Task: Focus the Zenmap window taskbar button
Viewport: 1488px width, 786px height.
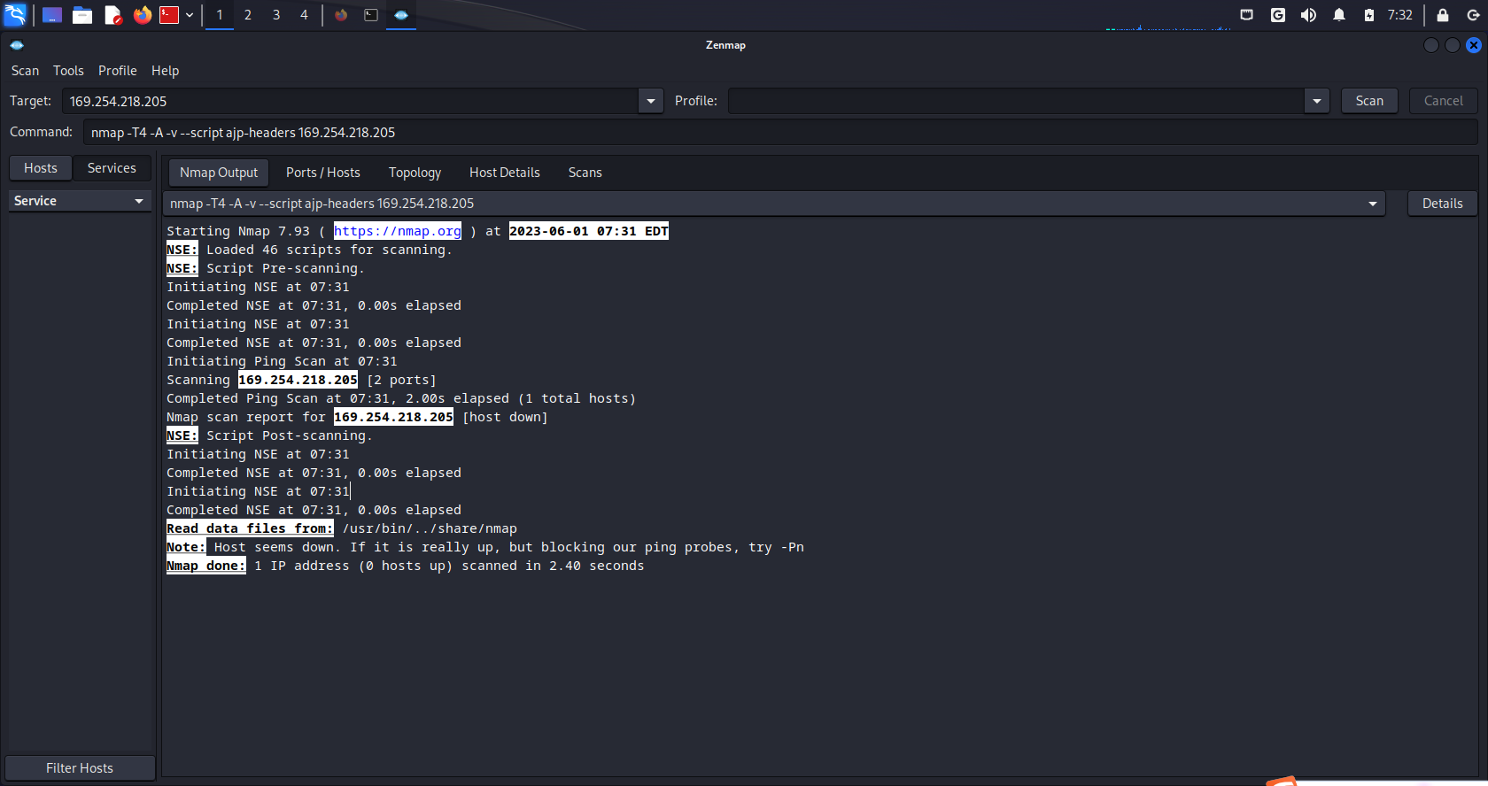Action: [x=401, y=15]
